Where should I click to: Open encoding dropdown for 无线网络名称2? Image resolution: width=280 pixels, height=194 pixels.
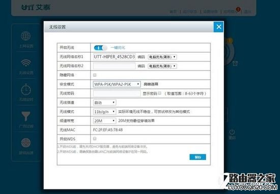point(162,66)
